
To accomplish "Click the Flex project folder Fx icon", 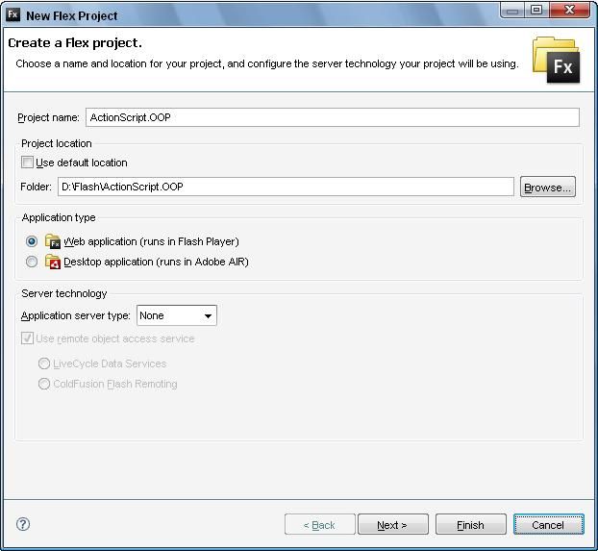I will pos(557,60).
